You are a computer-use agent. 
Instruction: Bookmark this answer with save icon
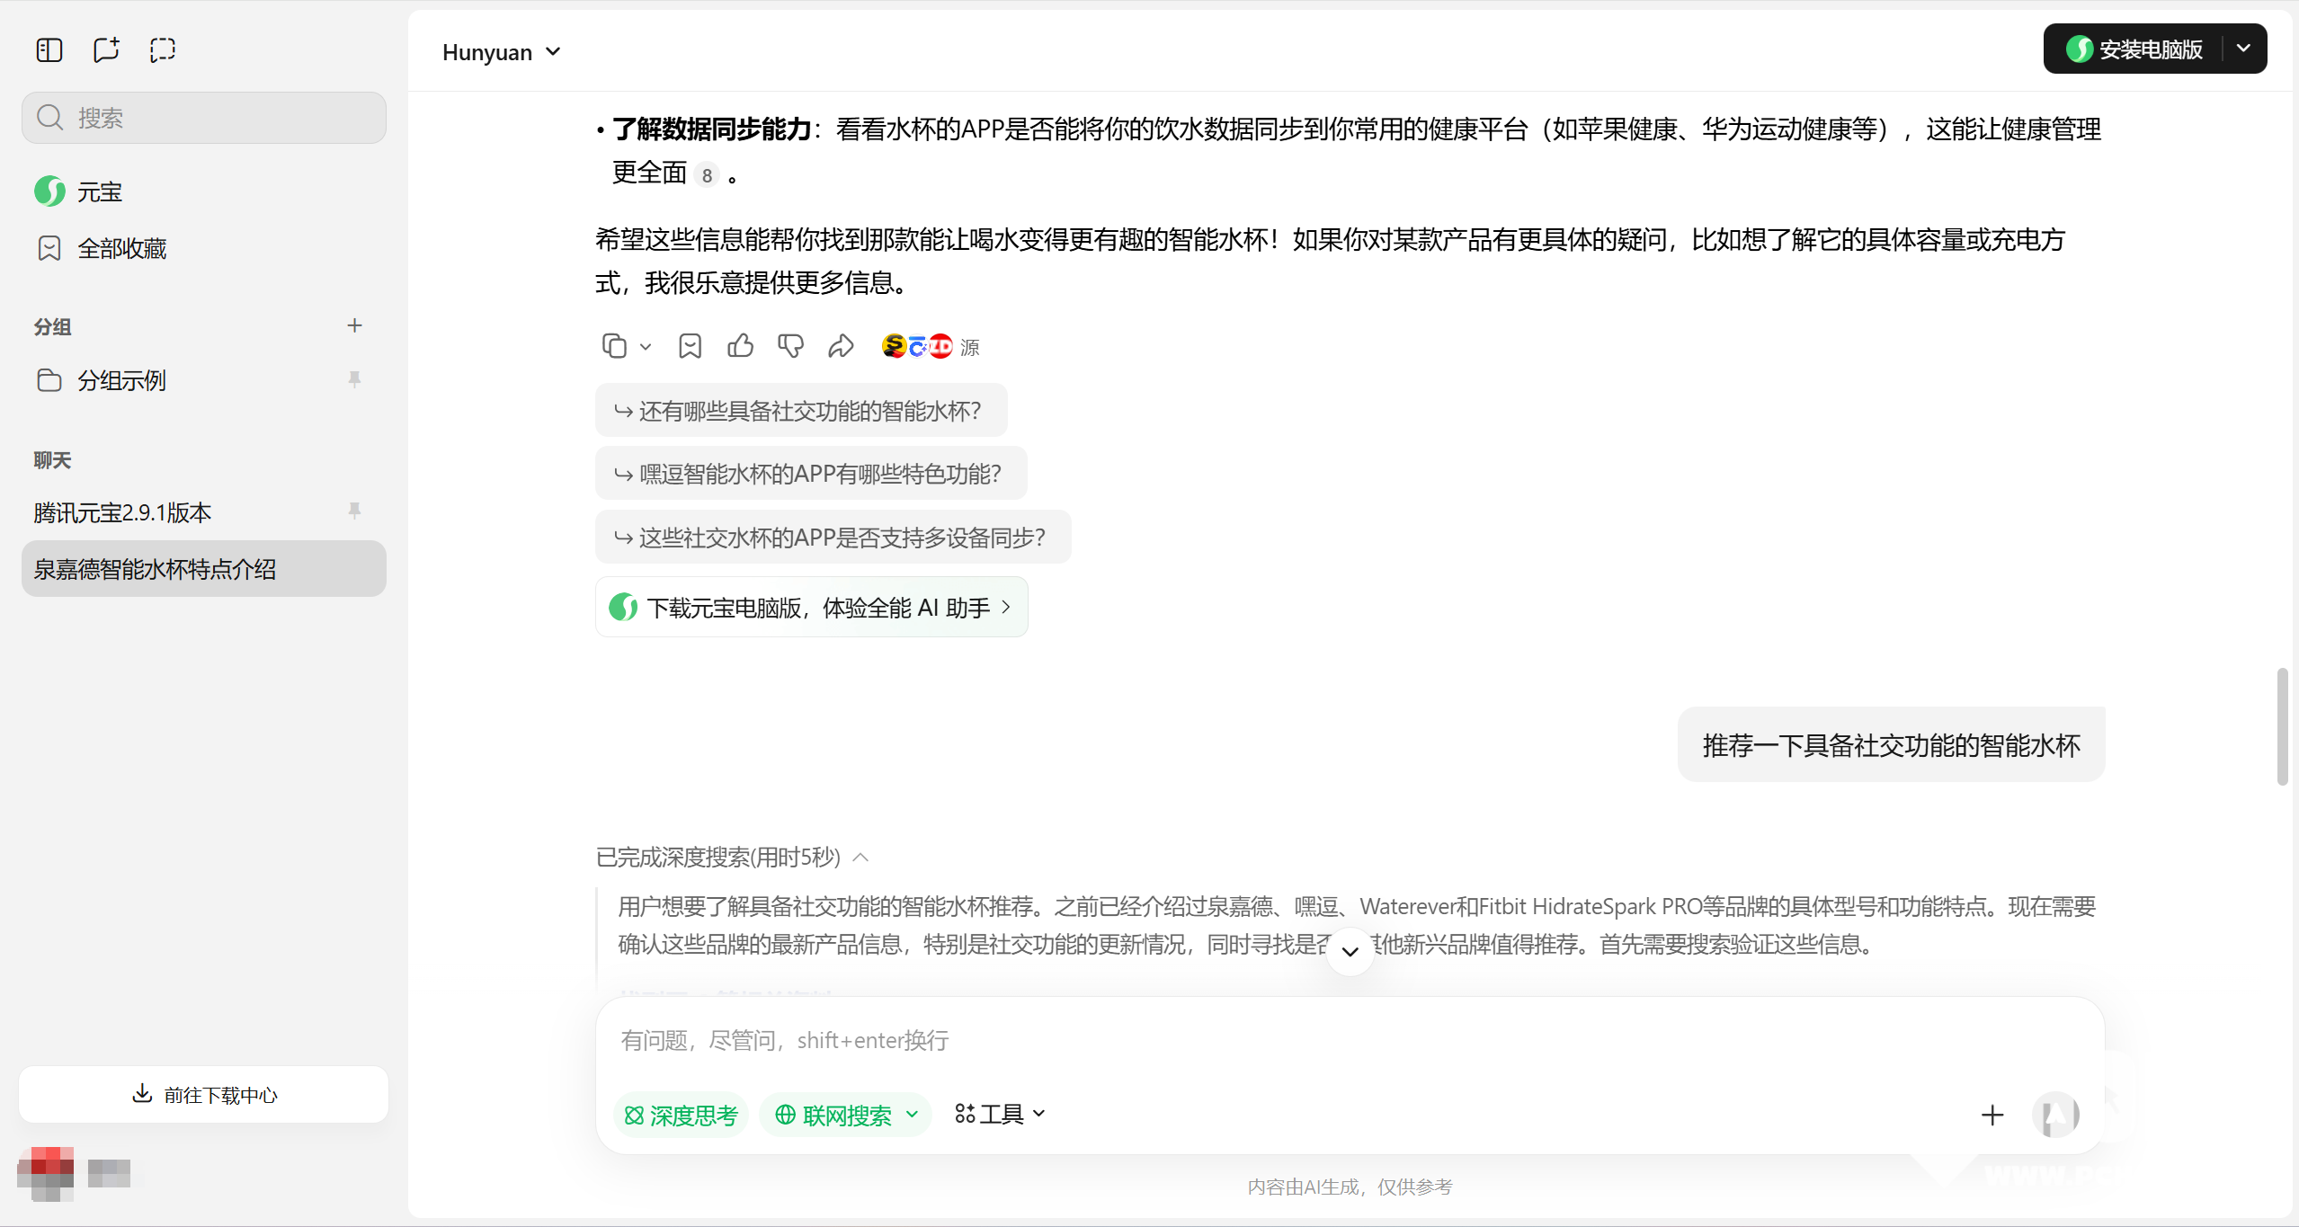click(690, 346)
